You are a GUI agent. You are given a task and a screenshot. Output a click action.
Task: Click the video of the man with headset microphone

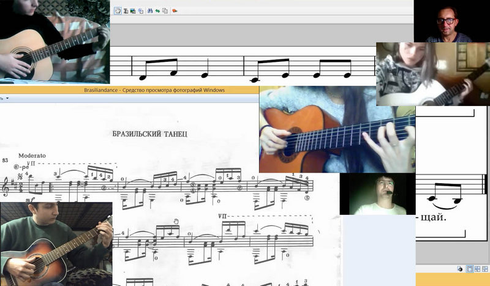click(378, 194)
